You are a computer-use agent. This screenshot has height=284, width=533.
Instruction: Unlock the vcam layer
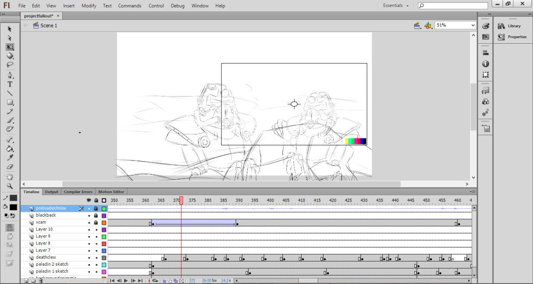click(x=96, y=222)
